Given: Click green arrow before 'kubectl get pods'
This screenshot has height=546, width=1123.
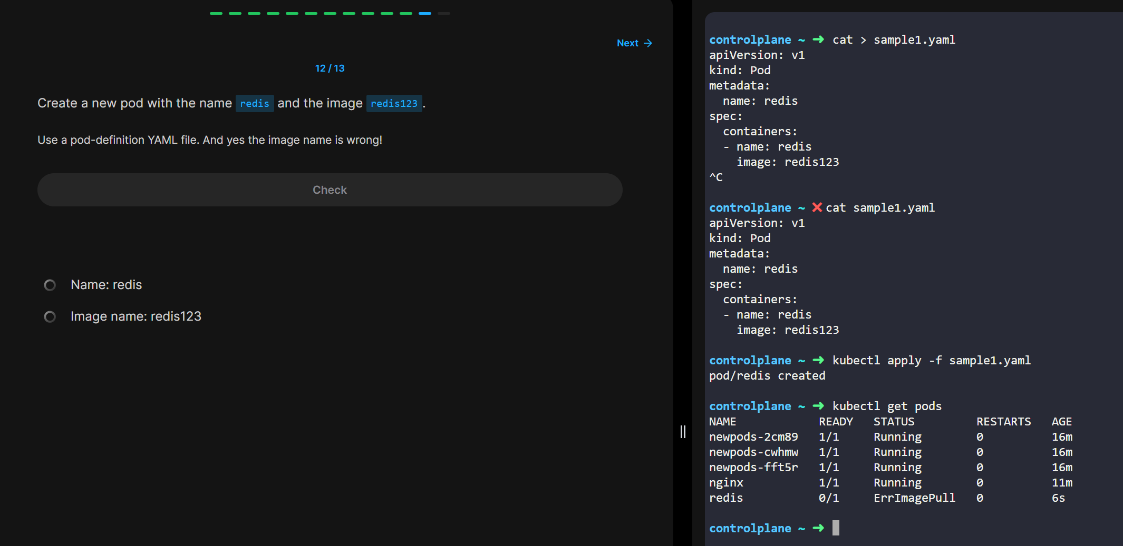Looking at the screenshot, I should coord(818,406).
